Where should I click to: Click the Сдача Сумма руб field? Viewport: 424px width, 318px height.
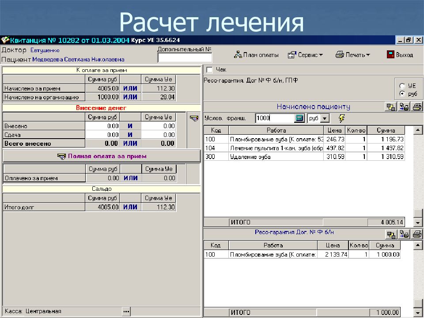pos(102,135)
